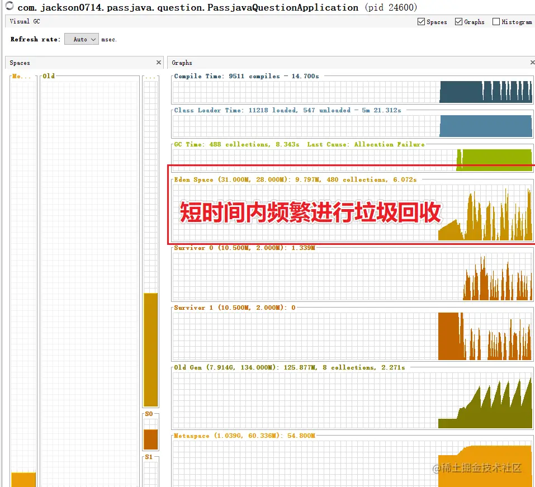Viewport: 535px width, 487px height.
Task: Click the 'Old' label in Spaces panel
Action: click(x=49, y=76)
